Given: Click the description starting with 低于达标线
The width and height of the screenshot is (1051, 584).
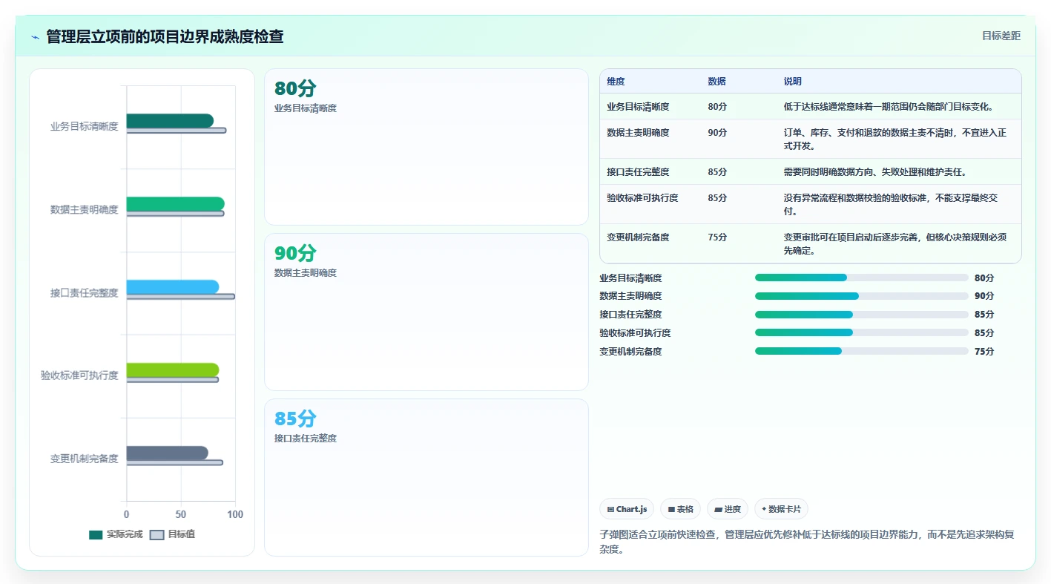Looking at the screenshot, I should 889,107.
